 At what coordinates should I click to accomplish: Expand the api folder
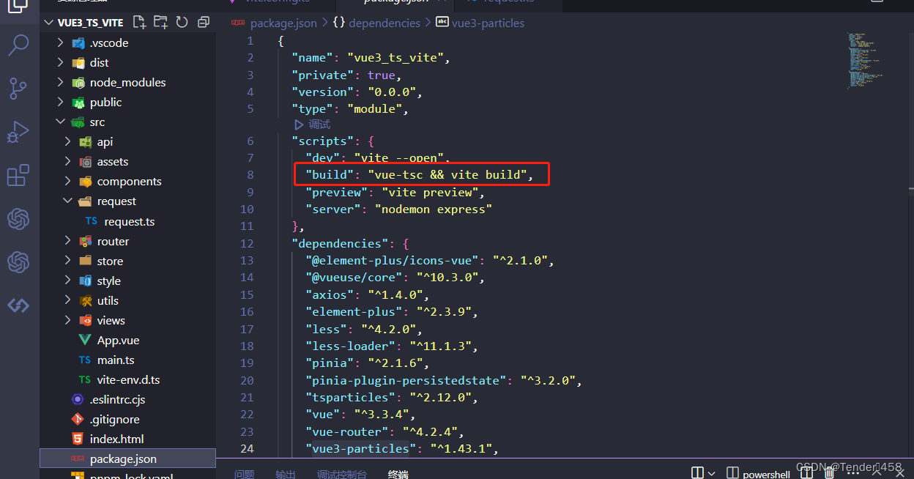point(68,142)
